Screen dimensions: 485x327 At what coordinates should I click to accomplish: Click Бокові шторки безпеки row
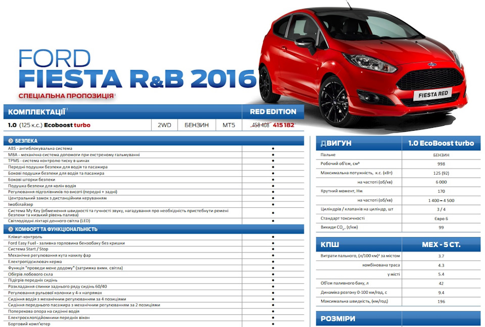pos(154,180)
